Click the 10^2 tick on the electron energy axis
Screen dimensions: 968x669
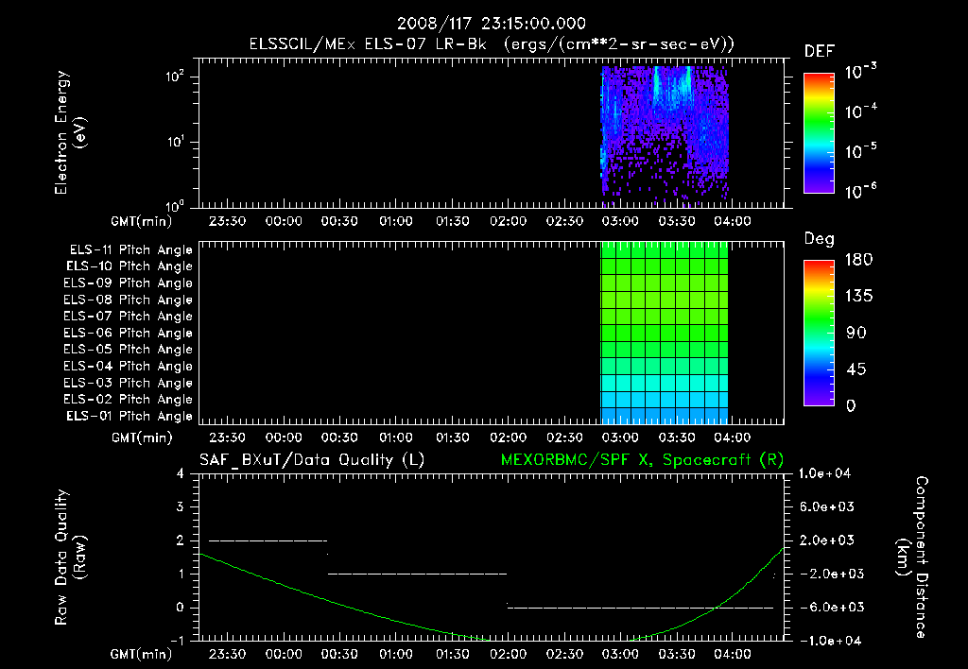pos(175,77)
